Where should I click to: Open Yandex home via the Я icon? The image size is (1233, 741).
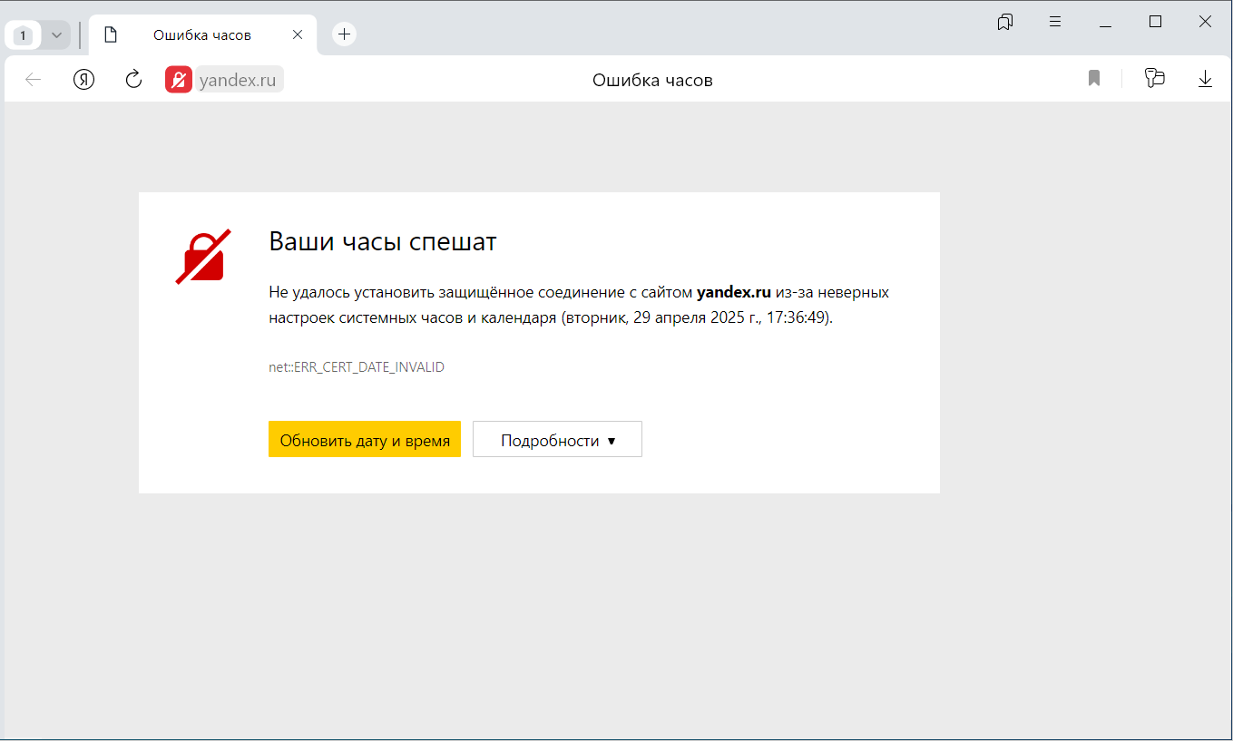pos(83,80)
